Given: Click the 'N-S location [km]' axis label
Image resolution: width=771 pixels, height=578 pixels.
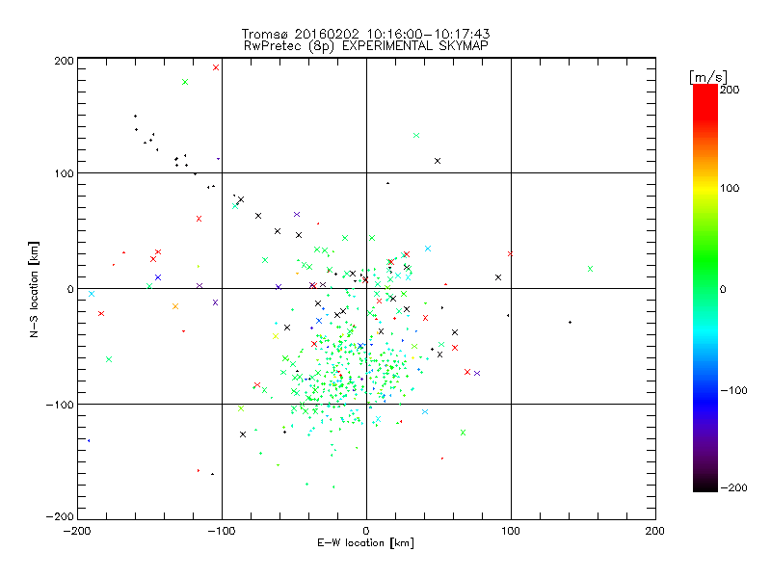Looking at the screenshot, I should click(34, 289).
